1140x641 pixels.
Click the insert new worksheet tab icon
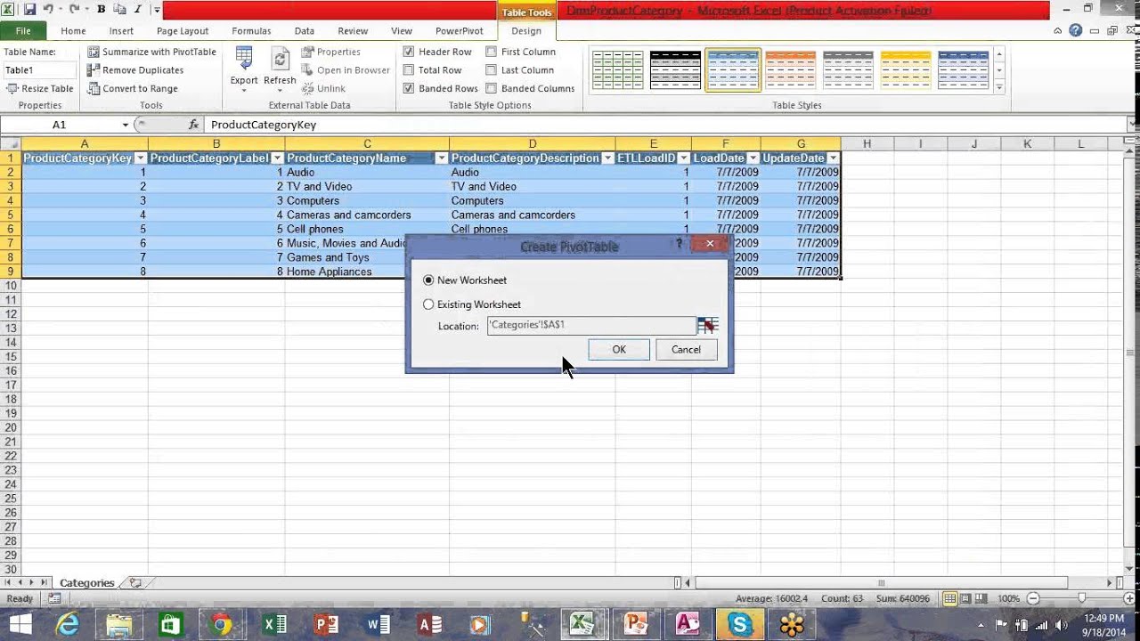click(135, 583)
